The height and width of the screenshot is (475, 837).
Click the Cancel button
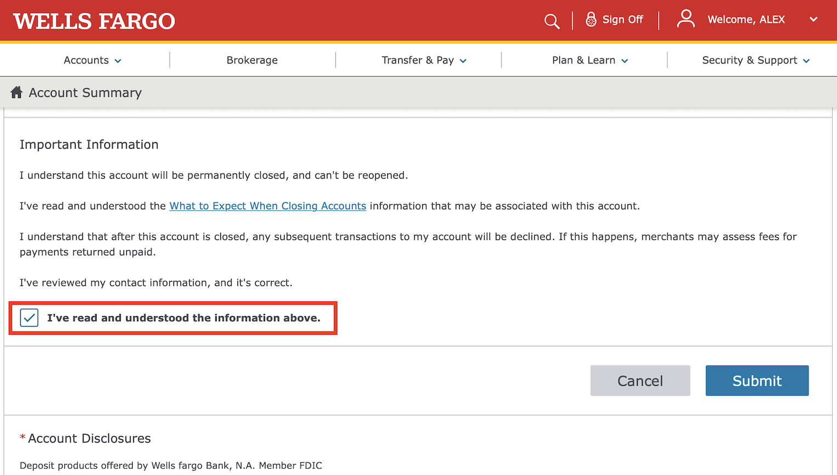(x=640, y=381)
